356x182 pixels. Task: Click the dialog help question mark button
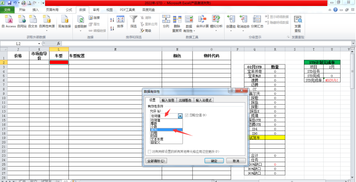coord(232,91)
